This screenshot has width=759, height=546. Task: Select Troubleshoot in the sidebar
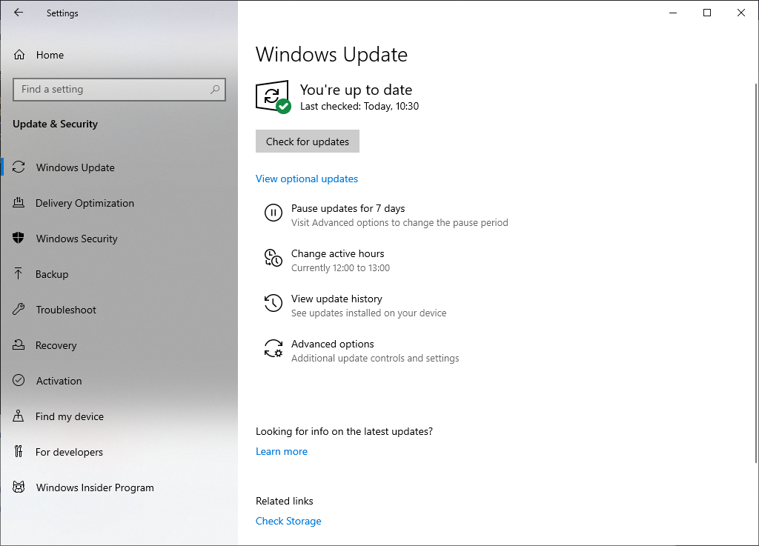119,310
